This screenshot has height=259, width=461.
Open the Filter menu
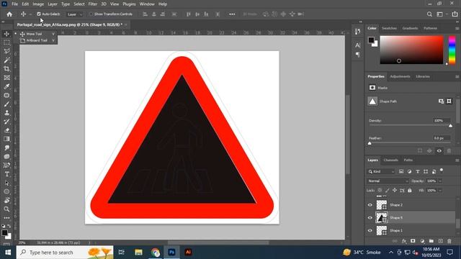(x=93, y=4)
